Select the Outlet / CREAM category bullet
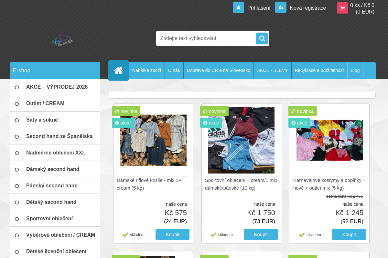Screen dimensions: 388x258 point(17,104)
